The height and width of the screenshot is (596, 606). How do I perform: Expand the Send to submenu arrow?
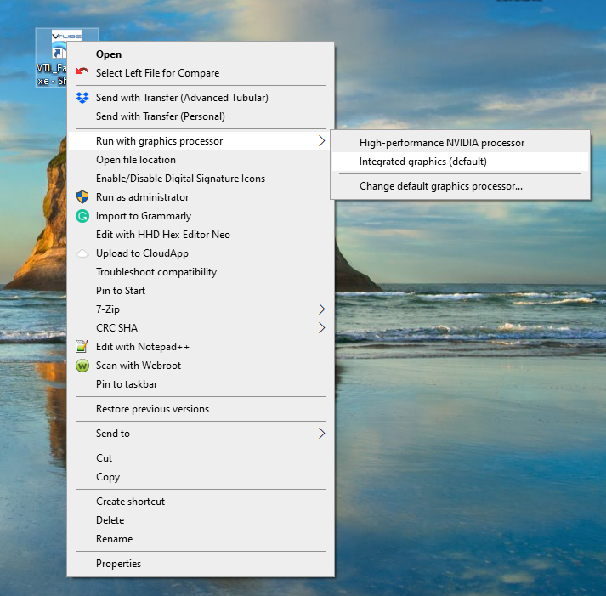[x=321, y=434]
